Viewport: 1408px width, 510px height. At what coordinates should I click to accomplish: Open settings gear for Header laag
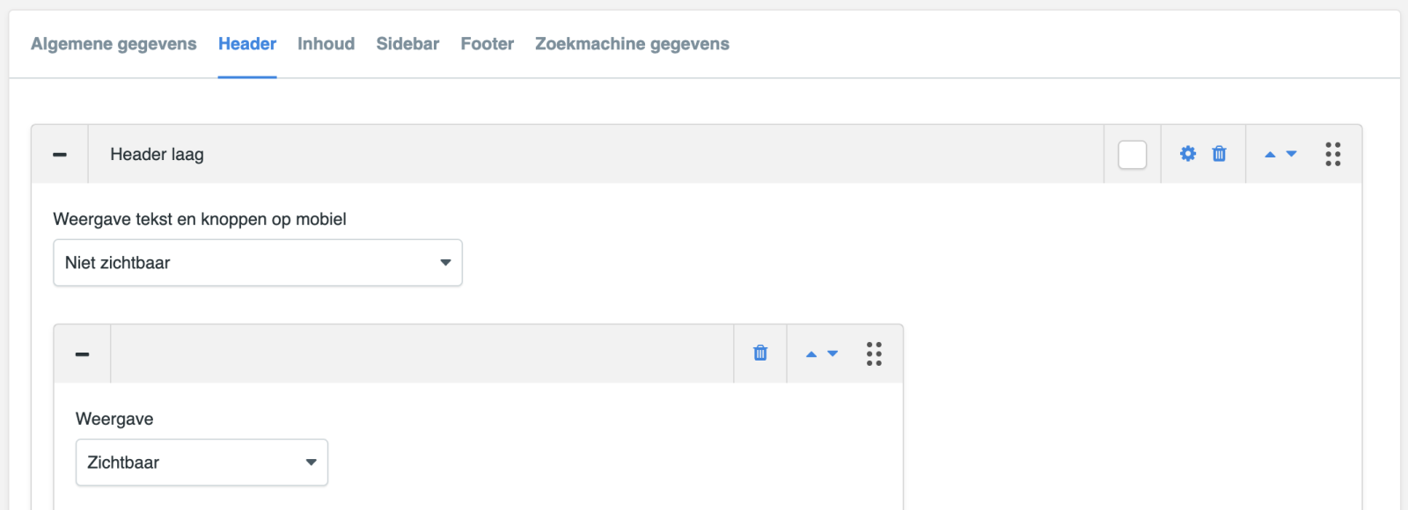pos(1188,154)
